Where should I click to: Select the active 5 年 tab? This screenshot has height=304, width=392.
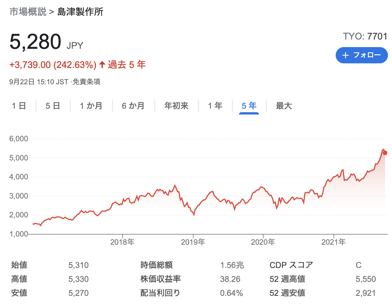coord(249,106)
